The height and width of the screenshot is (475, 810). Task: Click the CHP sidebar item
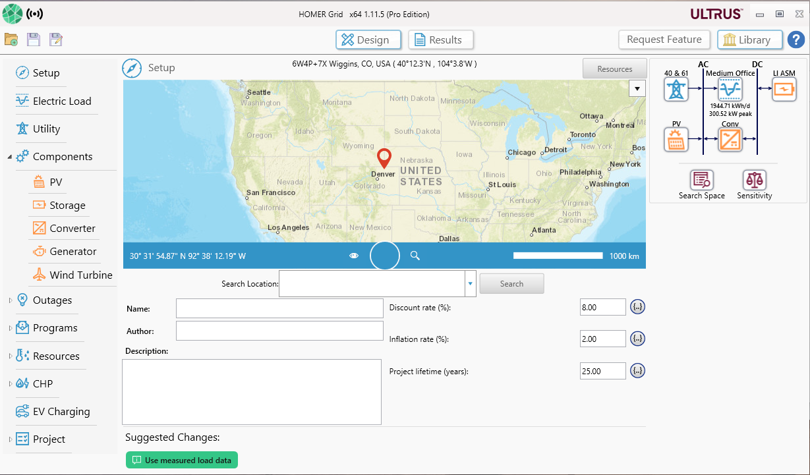pyautogui.click(x=34, y=383)
